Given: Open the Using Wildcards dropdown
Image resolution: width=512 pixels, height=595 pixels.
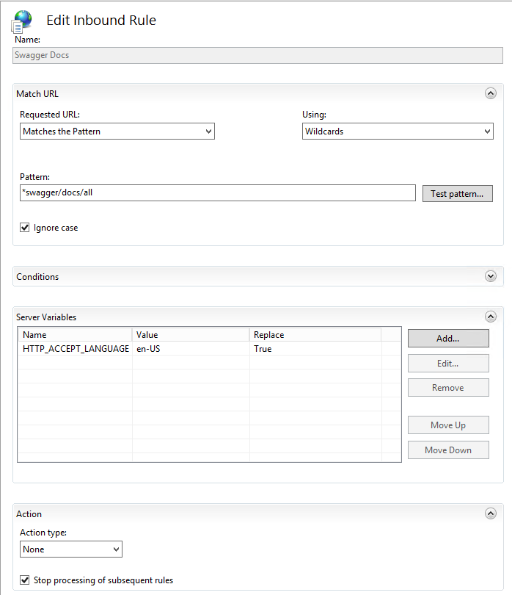Looking at the screenshot, I should tap(397, 131).
